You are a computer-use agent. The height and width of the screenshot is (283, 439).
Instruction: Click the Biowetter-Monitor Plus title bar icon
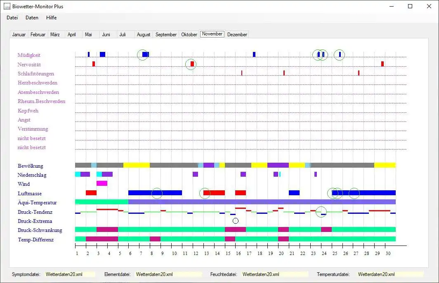pyautogui.click(x=7, y=7)
